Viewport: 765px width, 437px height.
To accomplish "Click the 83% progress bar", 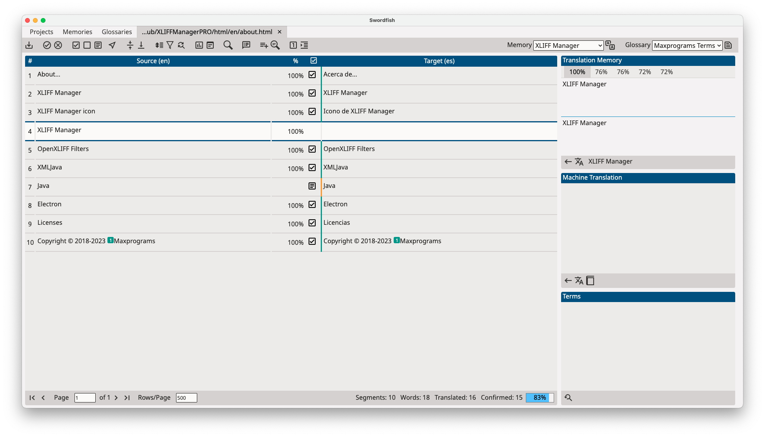I will point(540,397).
